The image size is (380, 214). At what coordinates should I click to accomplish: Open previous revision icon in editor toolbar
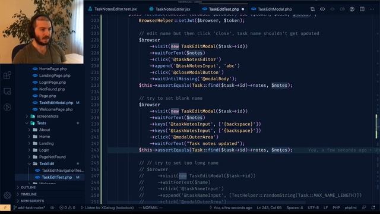pyautogui.click(x=322, y=10)
